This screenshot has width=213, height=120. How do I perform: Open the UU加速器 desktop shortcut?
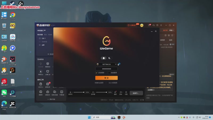coord(13,93)
